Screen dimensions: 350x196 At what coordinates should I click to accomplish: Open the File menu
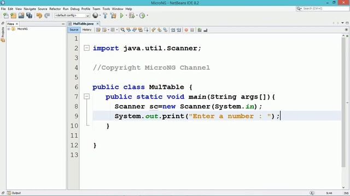(x=3, y=9)
